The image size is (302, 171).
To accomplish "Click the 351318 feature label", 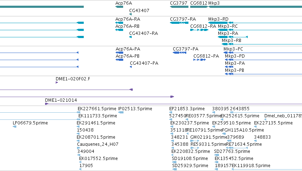I will [179, 130].
